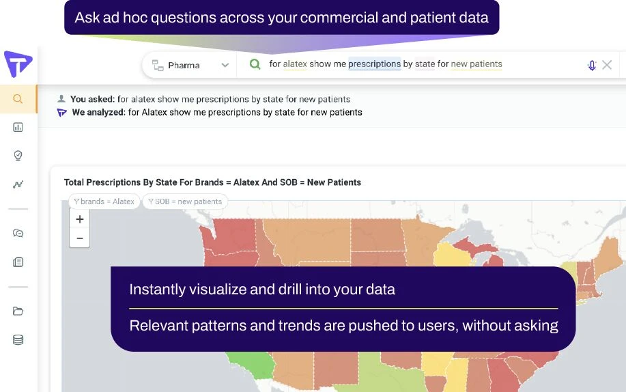Open the news feed icon in sidebar

point(18,262)
